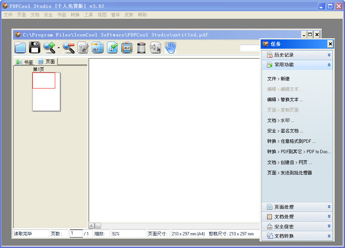Click 转换 > 任意格式到PDF task link
The width and height of the screenshot is (345, 248).
[291, 141]
